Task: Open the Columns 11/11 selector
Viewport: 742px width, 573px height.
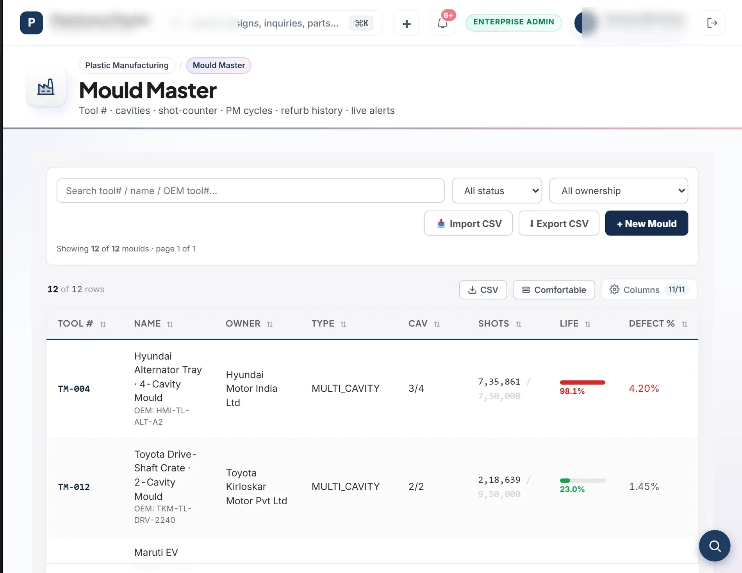Action: (x=649, y=289)
